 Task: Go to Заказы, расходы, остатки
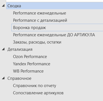(37, 42)
